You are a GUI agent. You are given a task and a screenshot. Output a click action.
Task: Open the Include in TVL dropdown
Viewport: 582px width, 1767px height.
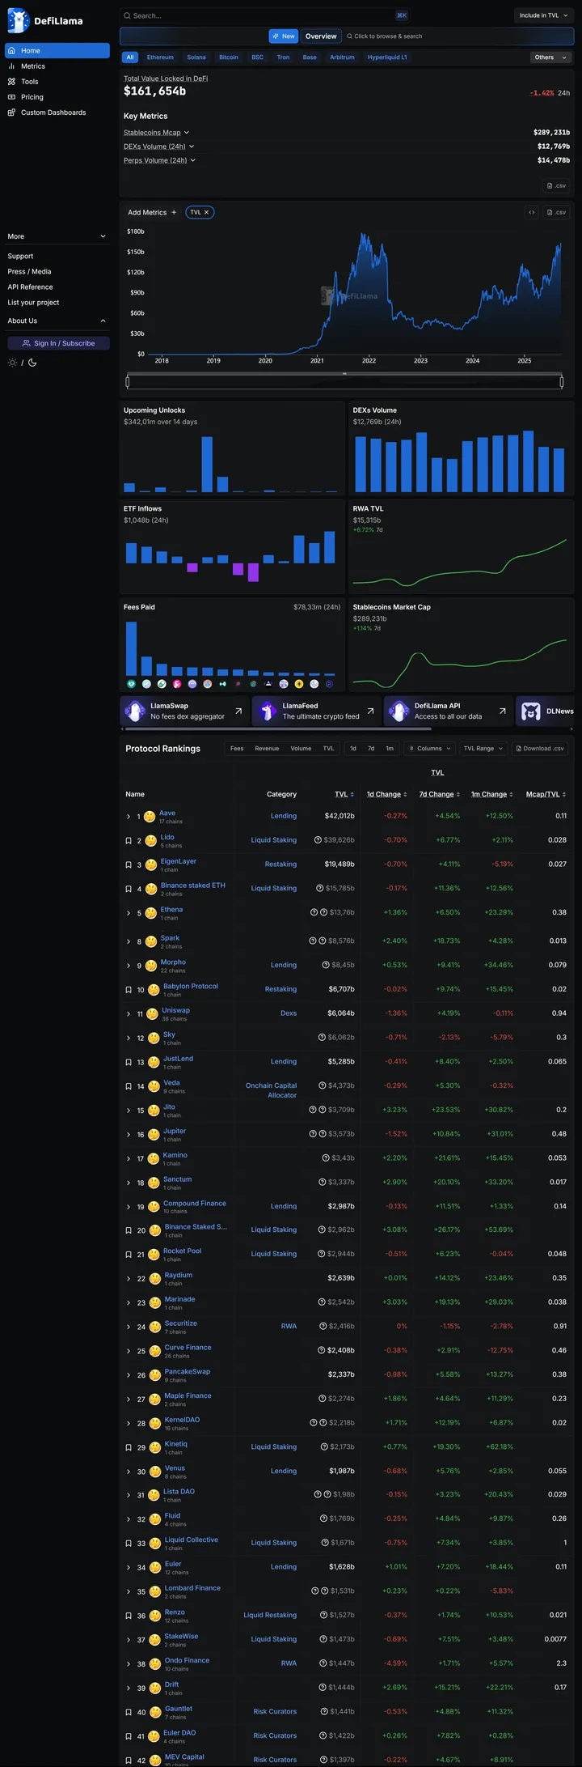543,15
